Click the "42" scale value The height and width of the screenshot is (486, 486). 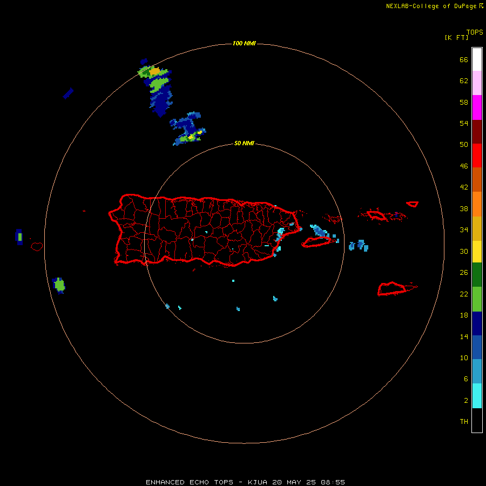point(464,187)
